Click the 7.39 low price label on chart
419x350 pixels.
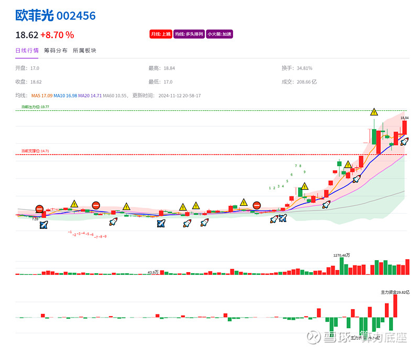pos(35,219)
